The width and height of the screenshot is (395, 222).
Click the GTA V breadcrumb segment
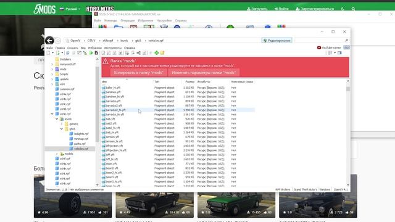(91, 41)
